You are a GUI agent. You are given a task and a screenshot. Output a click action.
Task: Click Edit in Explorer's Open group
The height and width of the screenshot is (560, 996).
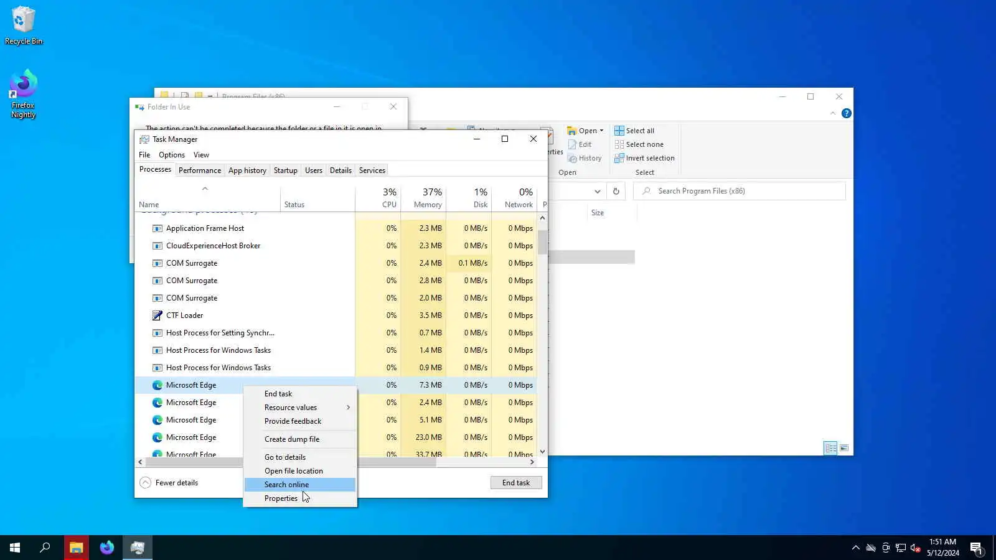(580, 144)
